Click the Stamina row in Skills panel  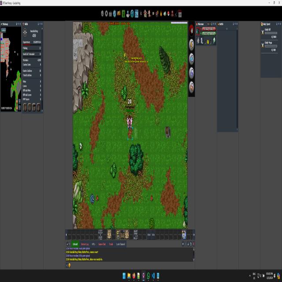click(32, 60)
